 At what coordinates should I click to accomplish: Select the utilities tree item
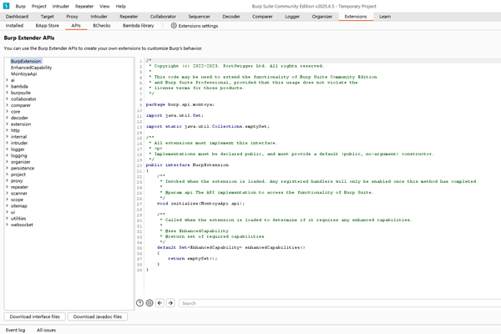[18, 219]
